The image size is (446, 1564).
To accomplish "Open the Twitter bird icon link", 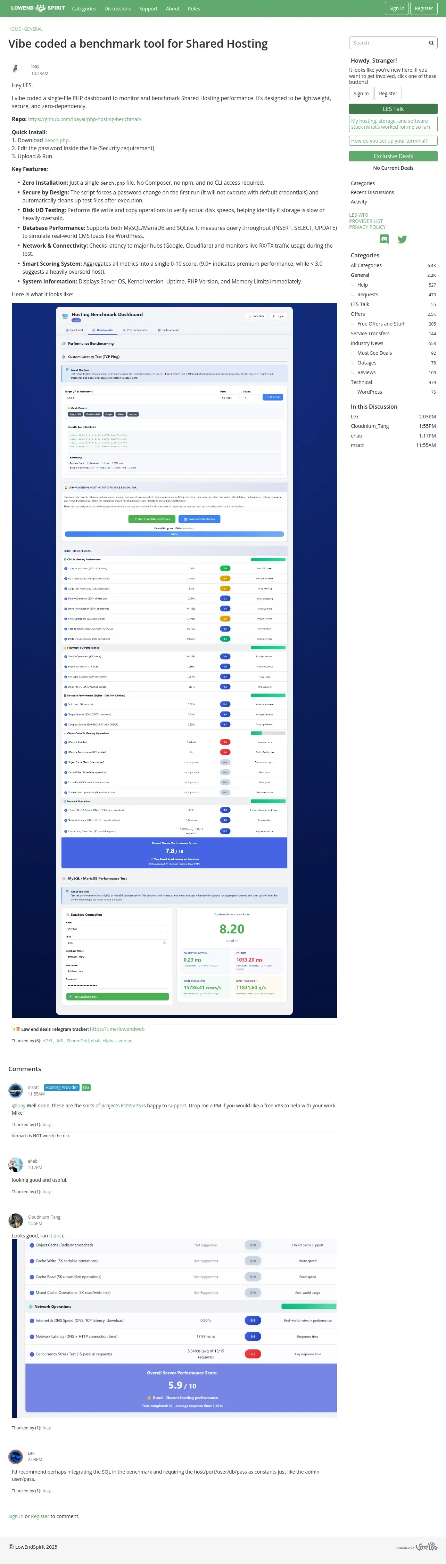I will [x=402, y=239].
